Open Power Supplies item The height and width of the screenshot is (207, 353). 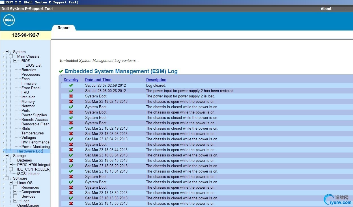[x=34, y=115]
